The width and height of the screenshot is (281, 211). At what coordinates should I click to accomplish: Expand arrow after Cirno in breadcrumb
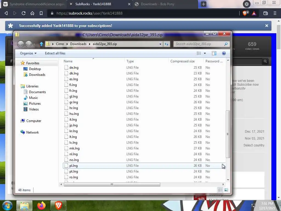click(x=67, y=44)
